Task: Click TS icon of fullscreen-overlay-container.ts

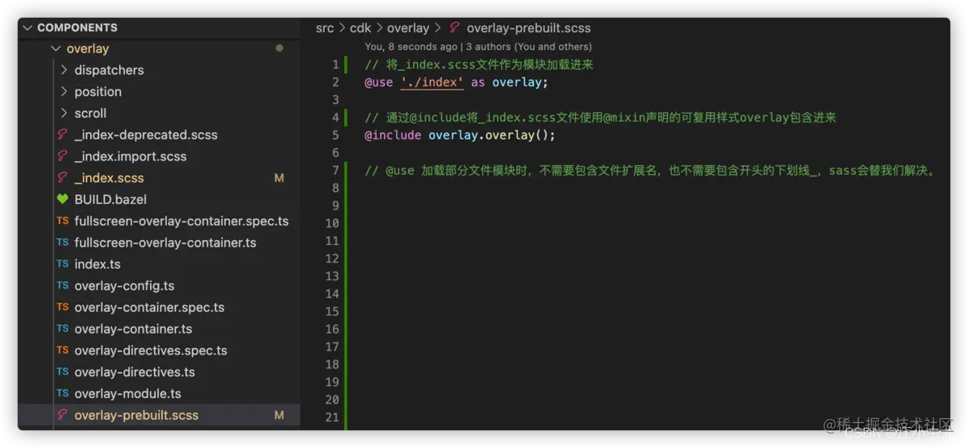Action: [x=62, y=243]
